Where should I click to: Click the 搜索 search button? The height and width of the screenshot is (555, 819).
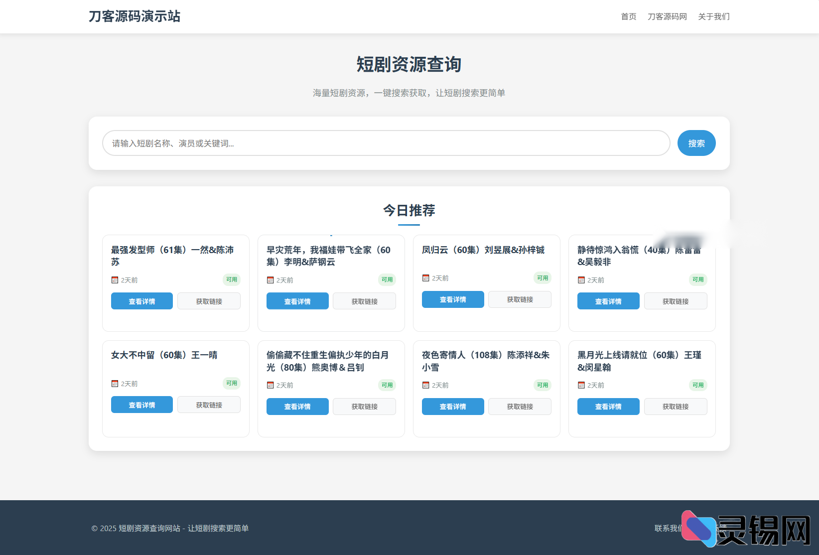[x=696, y=143]
